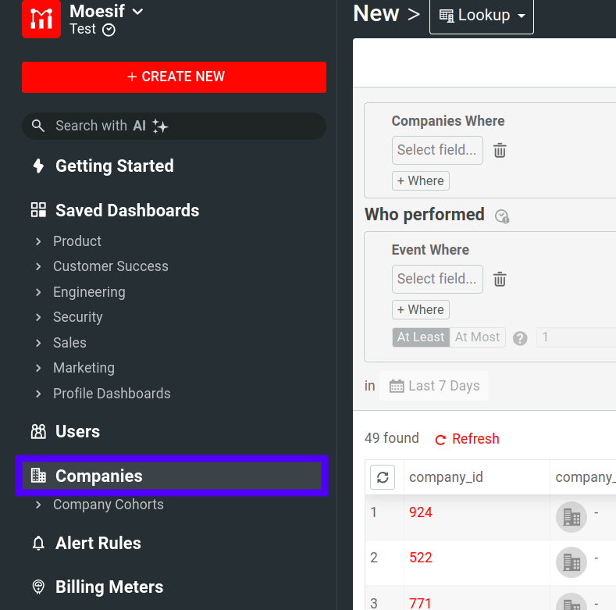Viewport: 616px width, 610px height.
Task: Open the Alert Rules menu item
Action: pyautogui.click(x=98, y=543)
